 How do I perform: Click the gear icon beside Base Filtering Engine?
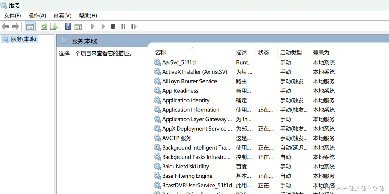(x=157, y=176)
